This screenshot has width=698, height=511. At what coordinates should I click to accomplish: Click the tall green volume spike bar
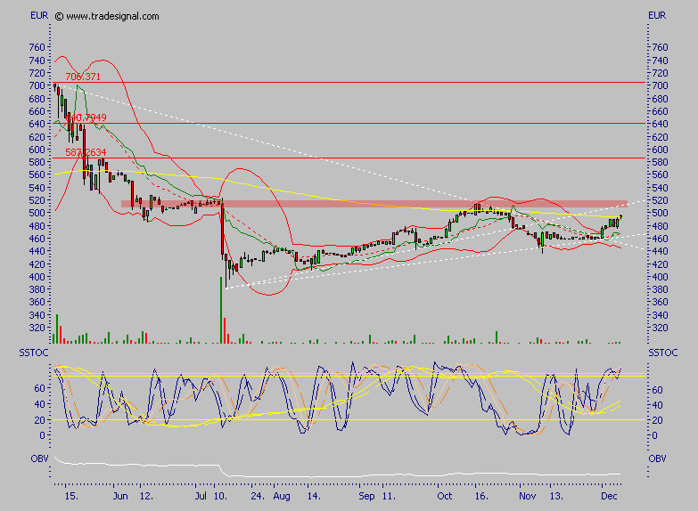pyautogui.click(x=220, y=309)
